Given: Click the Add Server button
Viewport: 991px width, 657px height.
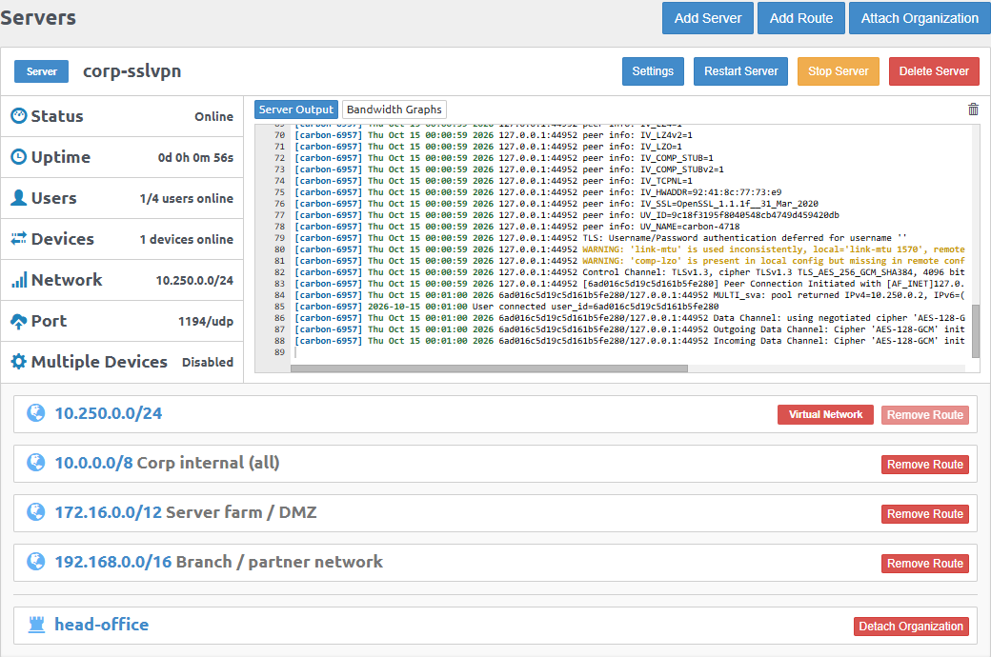Looking at the screenshot, I should pyautogui.click(x=708, y=18).
